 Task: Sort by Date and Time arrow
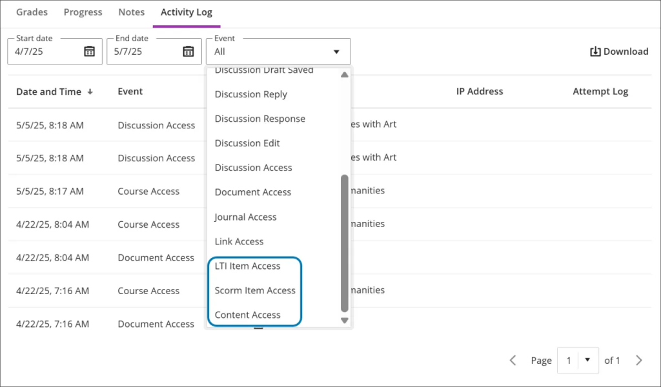tap(90, 92)
